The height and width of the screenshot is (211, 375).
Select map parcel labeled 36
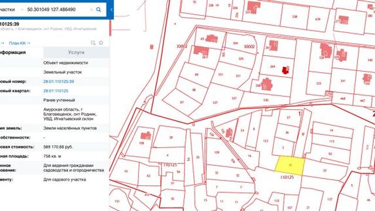pyautogui.click(x=287, y=132)
